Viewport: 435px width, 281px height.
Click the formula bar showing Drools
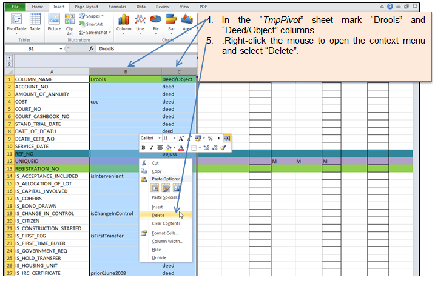[x=146, y=48]
